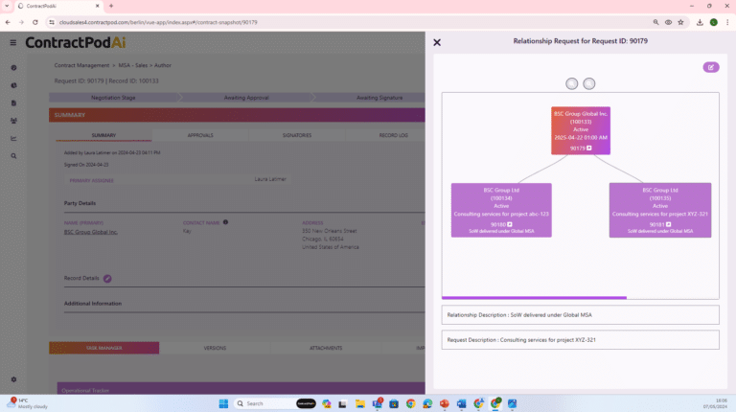Click the browser address bar URL
Viewport: 736px width, 412px height.
(x=158, y=22)
